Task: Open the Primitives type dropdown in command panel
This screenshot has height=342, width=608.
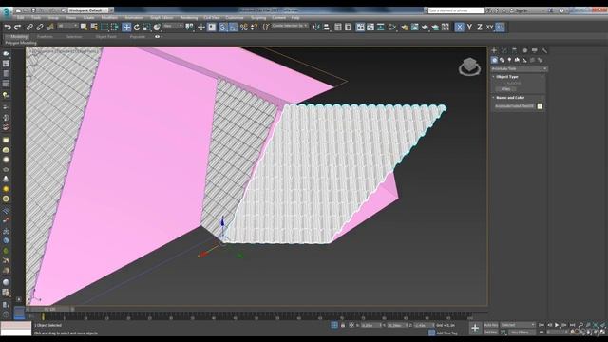Action: pyautogui.click(x=520, y=68)
